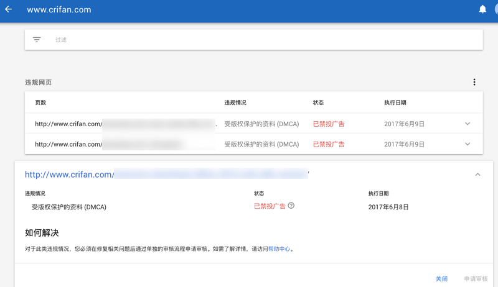Click the filter list icon
This screenshot has height=287, width=498.
pyautogui.click(x=37, y=40)
